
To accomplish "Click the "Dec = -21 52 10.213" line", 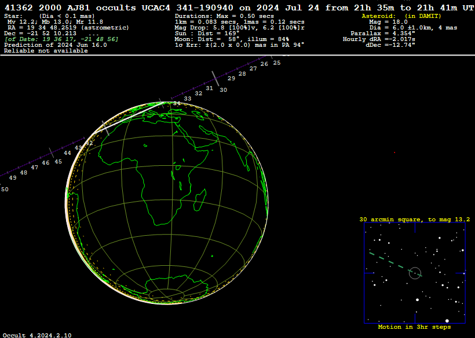I will pos(41,34).
